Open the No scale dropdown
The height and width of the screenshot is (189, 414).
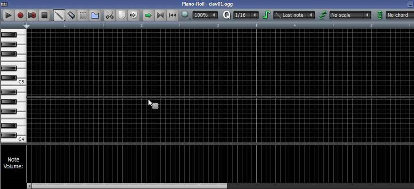click(350, 15)
